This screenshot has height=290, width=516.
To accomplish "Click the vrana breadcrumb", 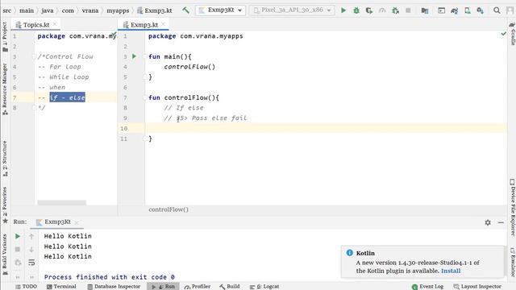I will (x=89, y=10).
